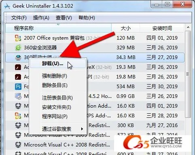Click the program icon in the 0.99 GB row
The image size is (195, 155).
coord(18,96)
